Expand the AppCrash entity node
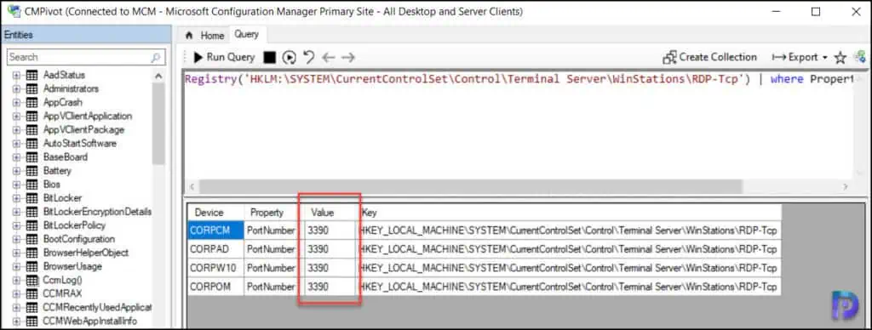872x330 pixels. coord(16,102)
